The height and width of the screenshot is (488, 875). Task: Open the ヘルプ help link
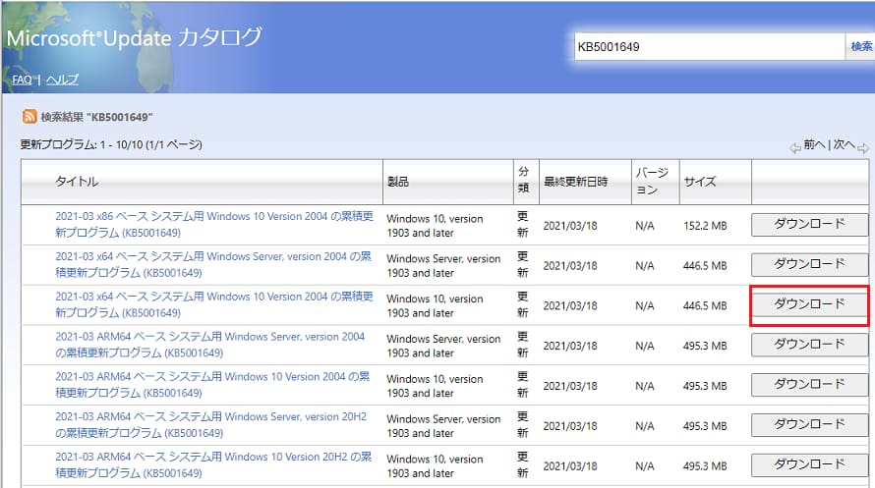point(62,80)
